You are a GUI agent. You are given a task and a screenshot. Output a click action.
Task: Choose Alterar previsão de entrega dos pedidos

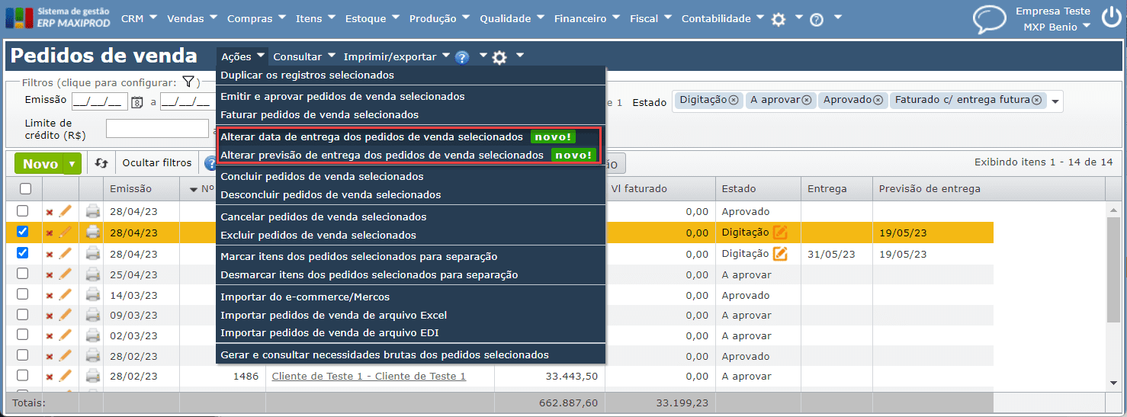pyautogui.click(x=382, y=156)
